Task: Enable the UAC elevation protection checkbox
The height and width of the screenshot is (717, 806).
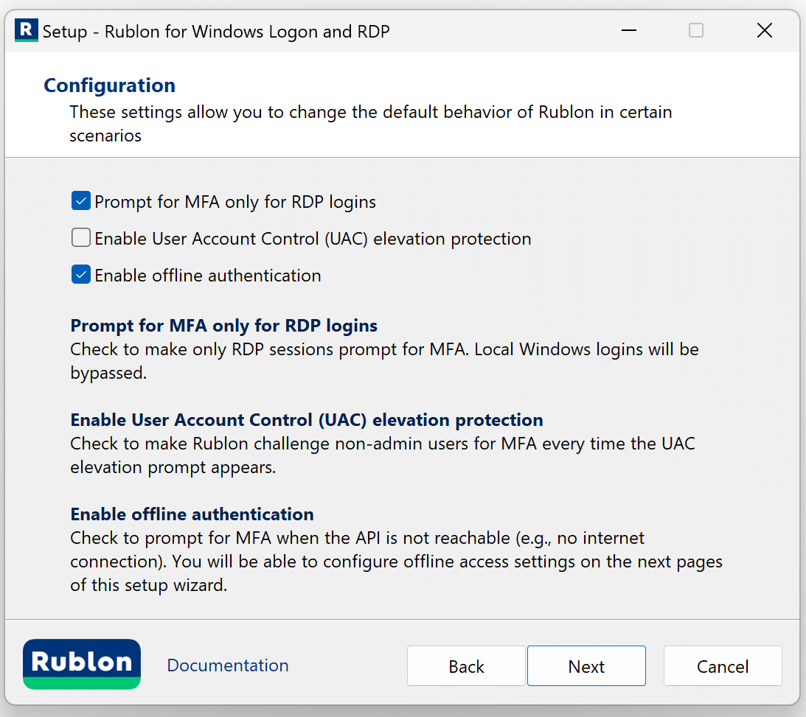Action: click(80, 238)
